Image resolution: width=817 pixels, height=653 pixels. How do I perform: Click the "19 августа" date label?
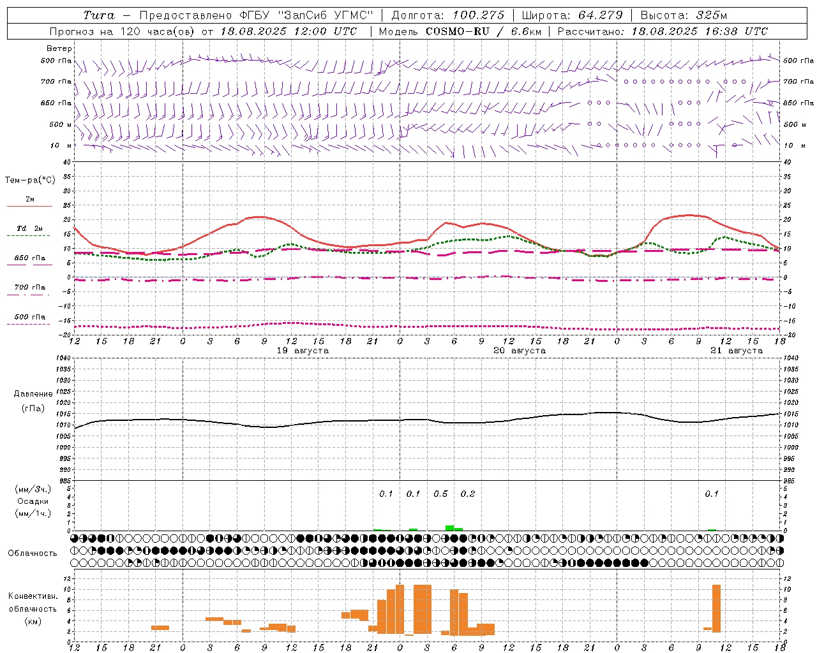coord(303,351)
